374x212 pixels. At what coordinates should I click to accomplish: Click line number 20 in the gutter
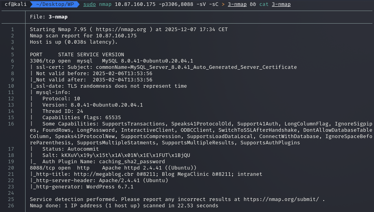11,168
